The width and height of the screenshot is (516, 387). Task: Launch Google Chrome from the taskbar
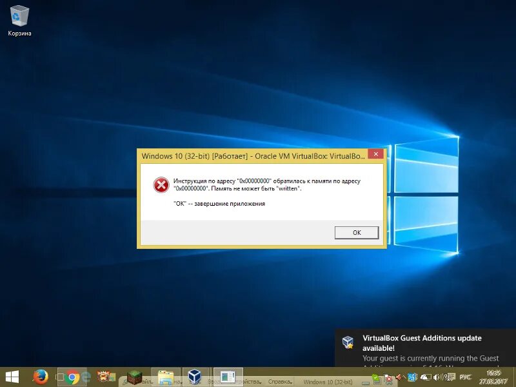pos(73,377)
